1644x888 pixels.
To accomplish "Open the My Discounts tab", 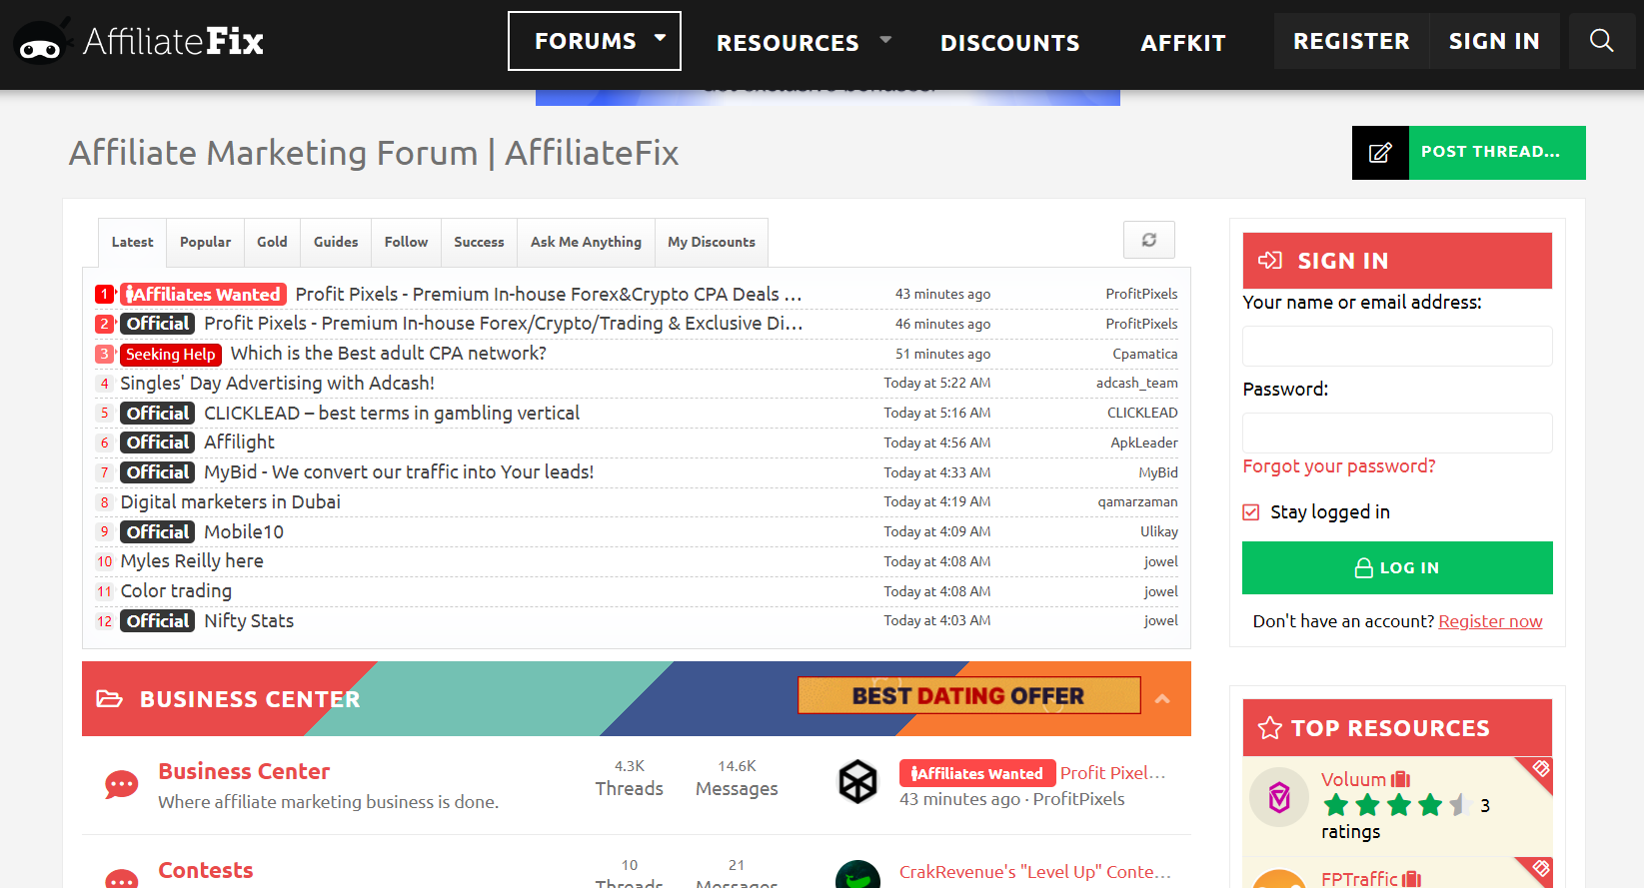I will [712, 242].
